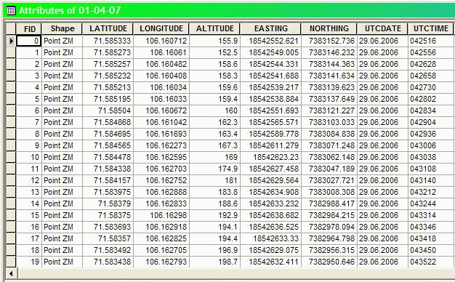Click northing value 7383139.623
Screen dimensions: 455x282
[331, 87]
